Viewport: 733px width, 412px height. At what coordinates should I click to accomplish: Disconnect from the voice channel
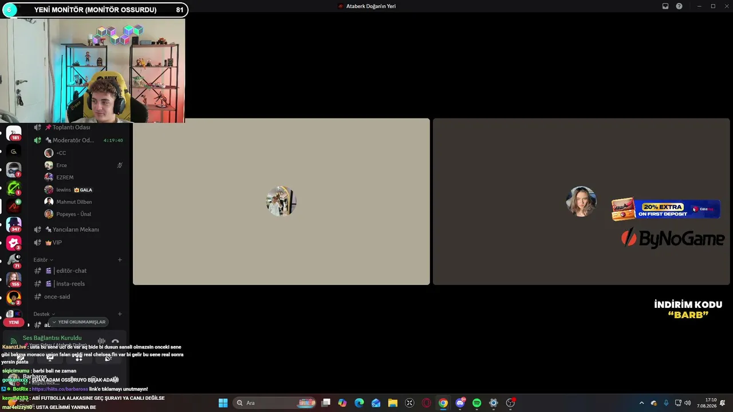(115, 342)
